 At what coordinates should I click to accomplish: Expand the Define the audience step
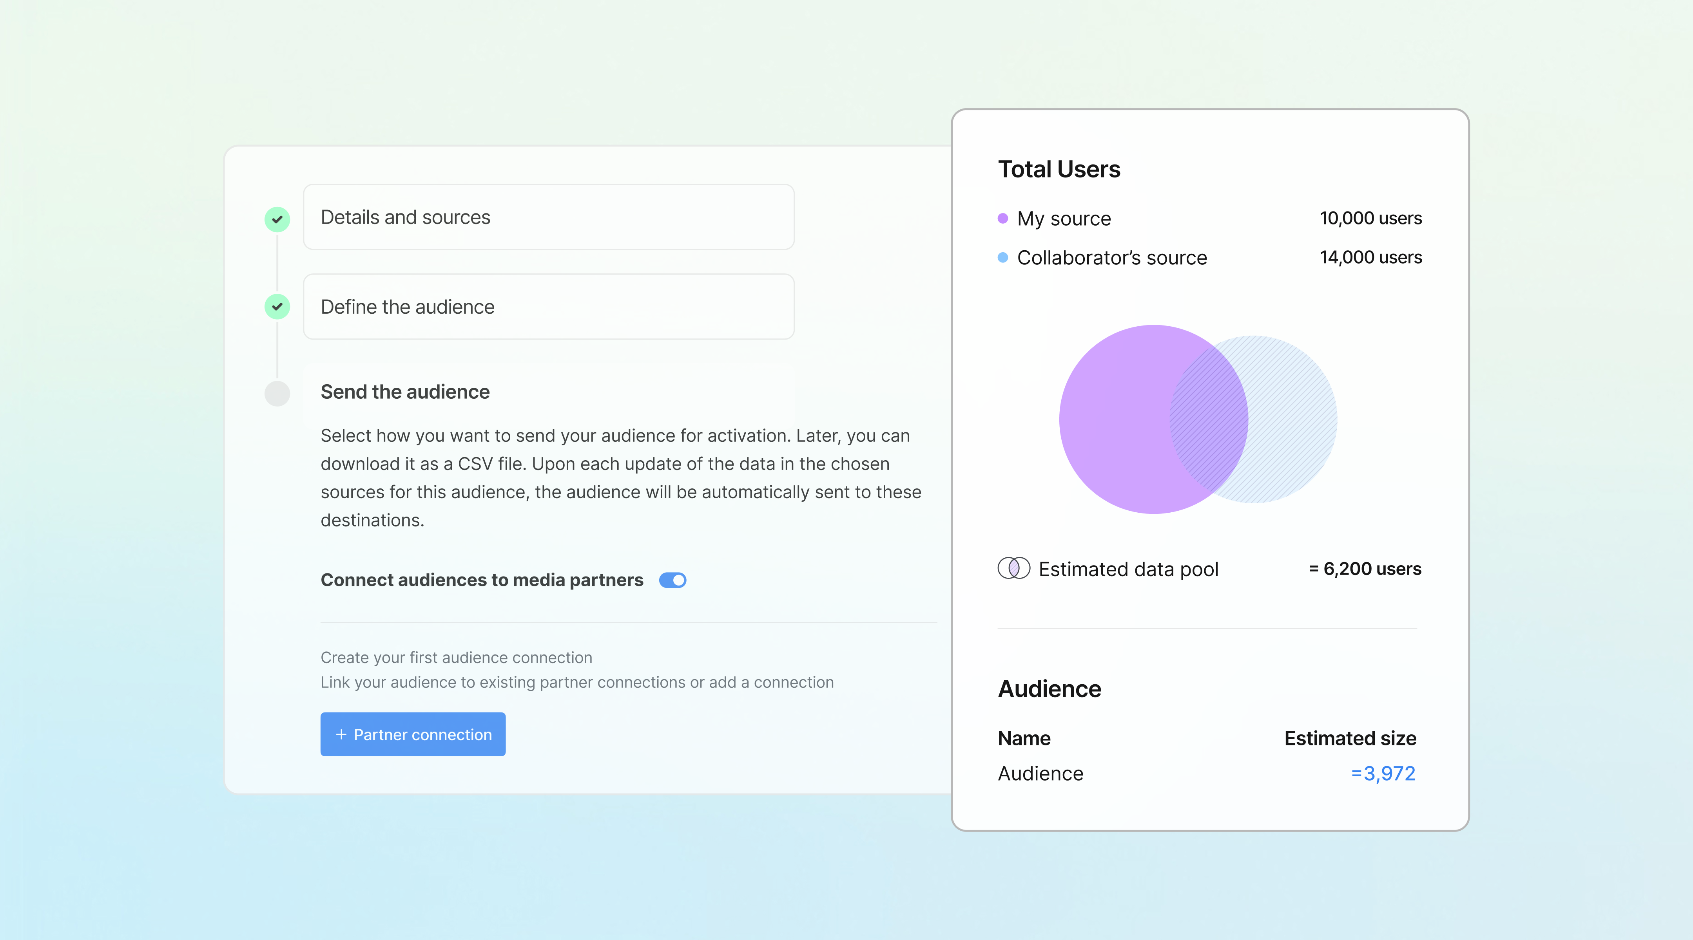pyautogui.click(x=548, y=306)
